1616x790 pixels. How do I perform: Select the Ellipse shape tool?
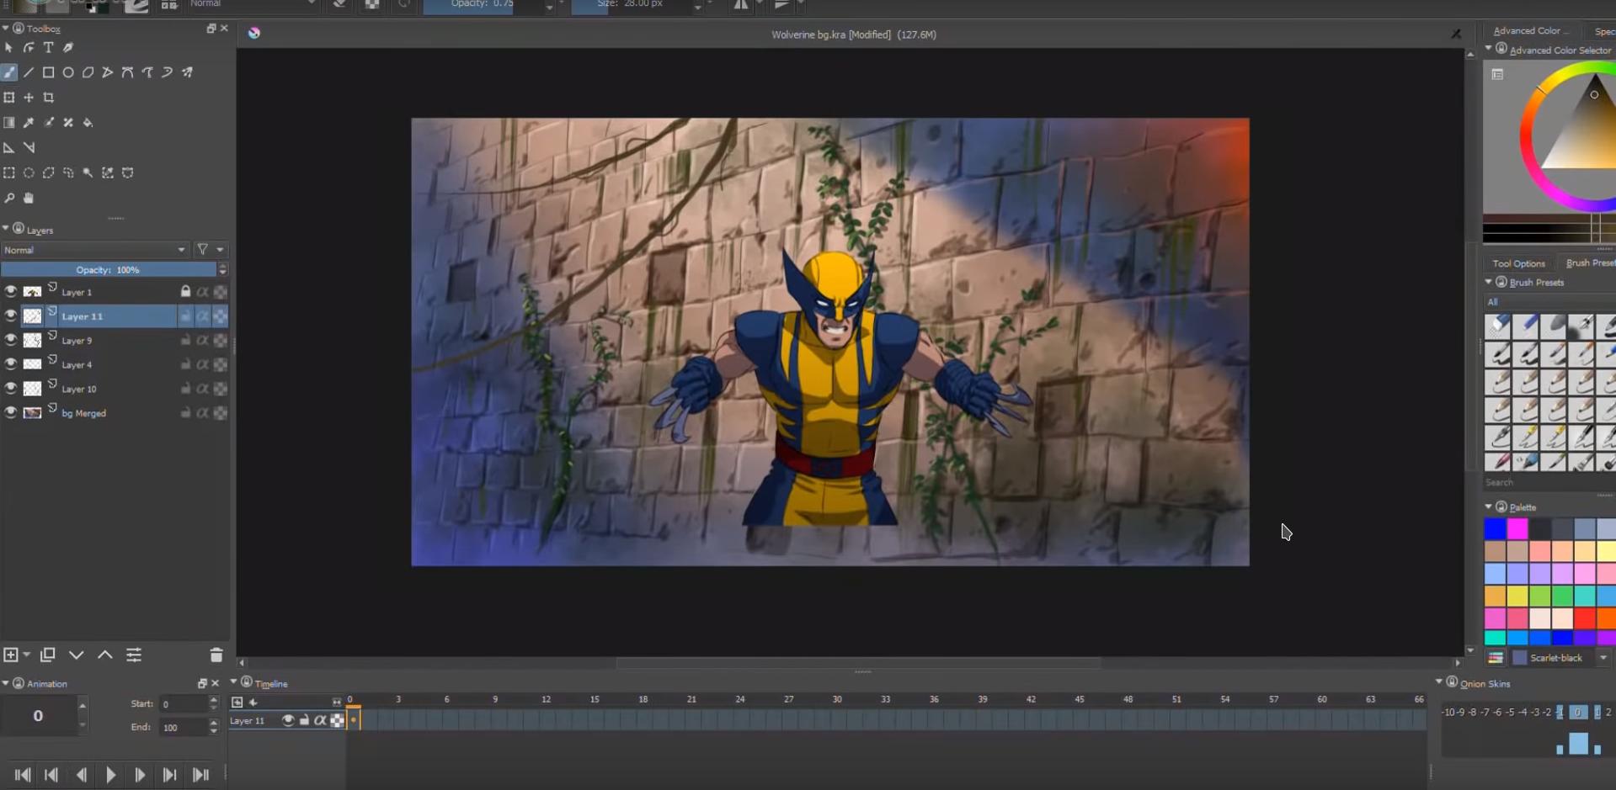[x=68, y=72]
